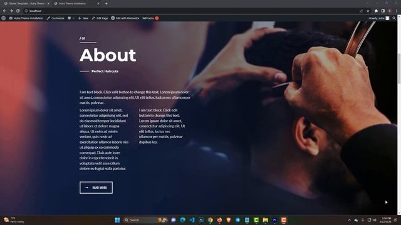401x225 pixels.
Task: Open the taskbar clock and date
Action: [x=385, y=220]
